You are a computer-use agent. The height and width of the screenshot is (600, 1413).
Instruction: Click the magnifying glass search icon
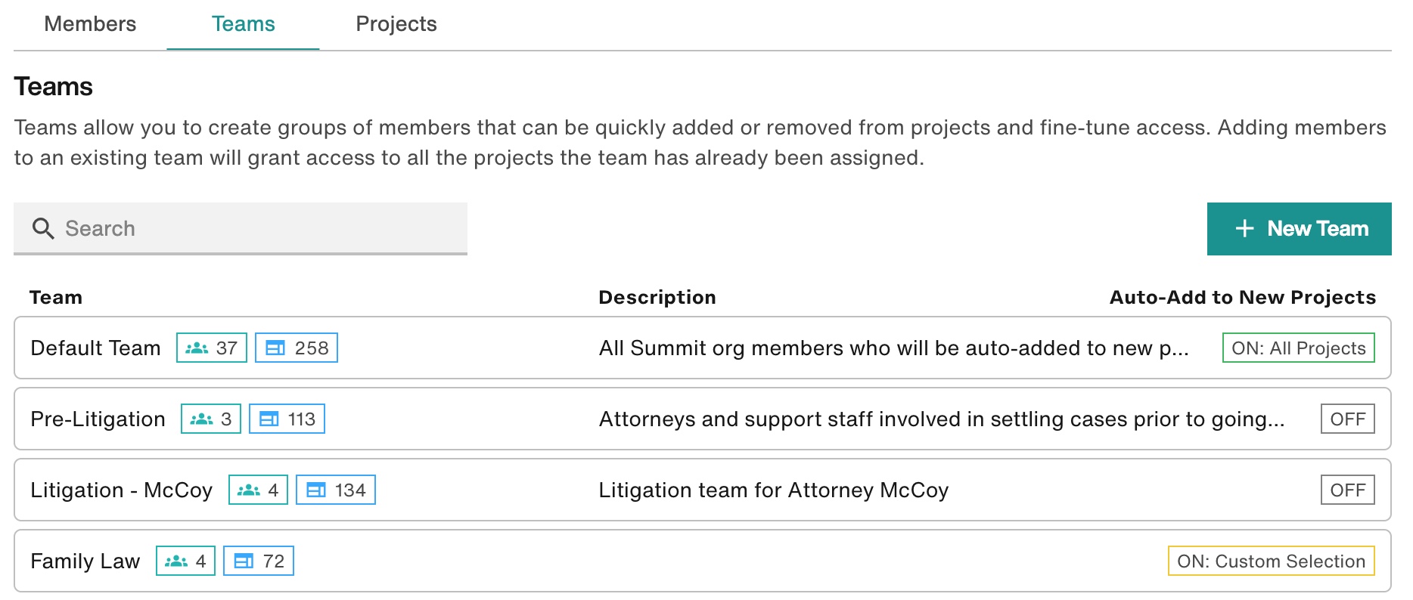pos(43,228)
